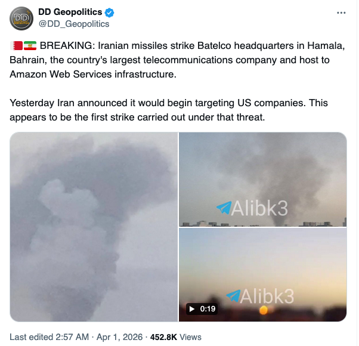The image size is (359, 346).
Task: Click the blue verified badge
Action: [x=110, y=13]
